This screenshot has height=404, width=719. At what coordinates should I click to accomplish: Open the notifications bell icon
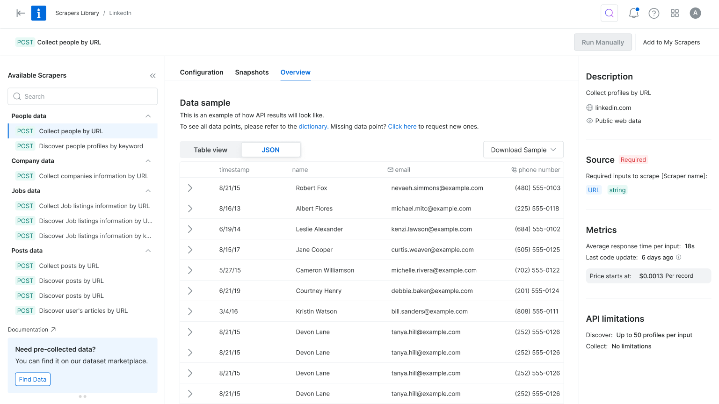pos(633,13)
